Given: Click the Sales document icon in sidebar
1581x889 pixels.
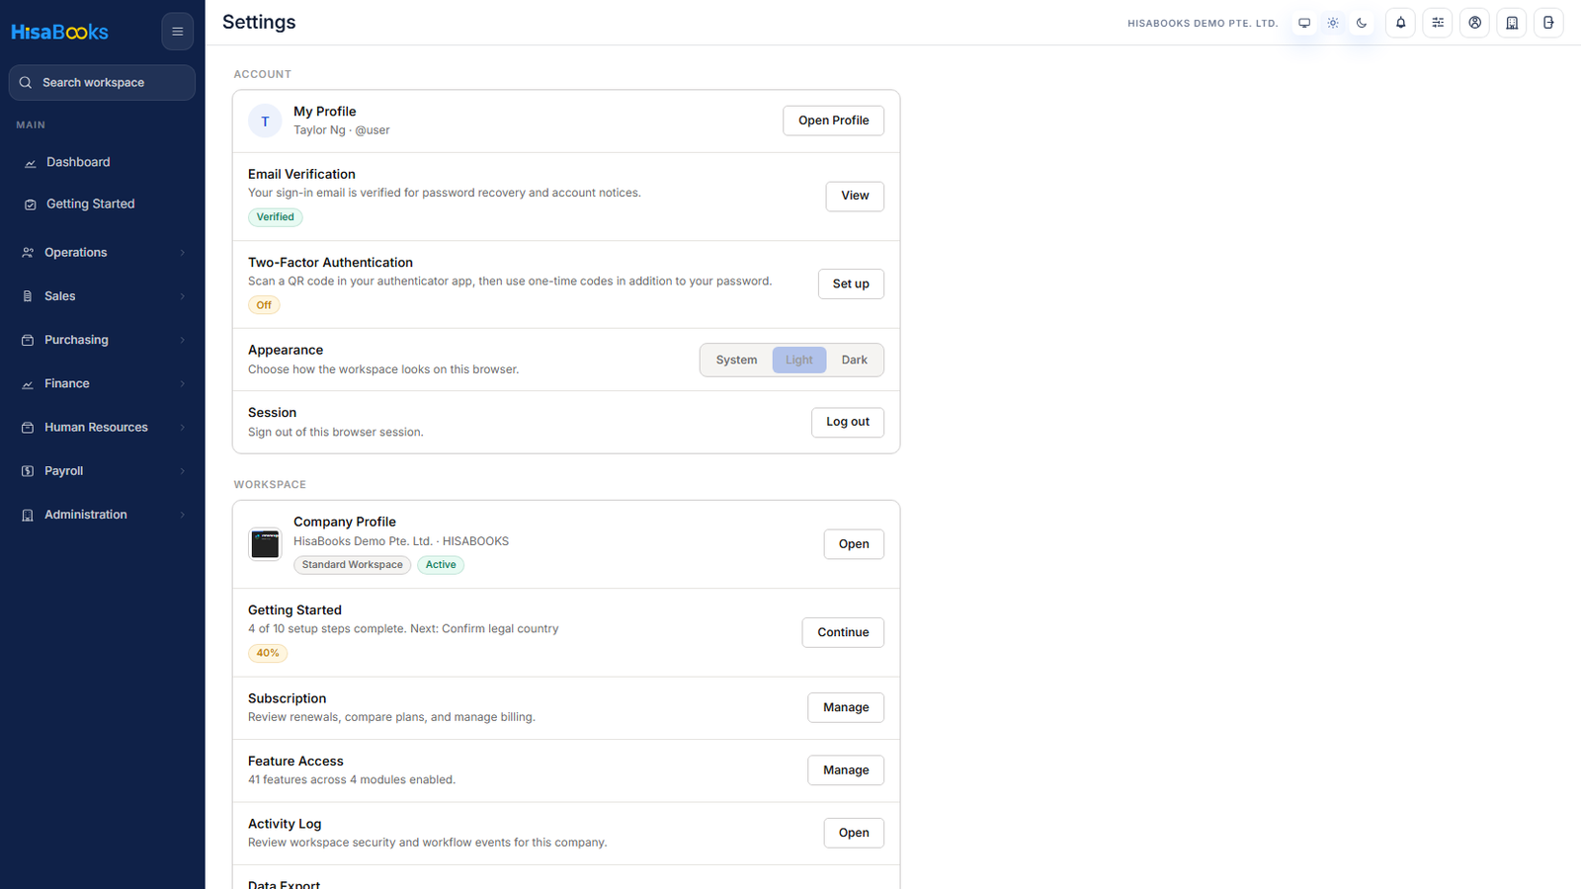Looking at the screenshot, I should tap(28, 296).
